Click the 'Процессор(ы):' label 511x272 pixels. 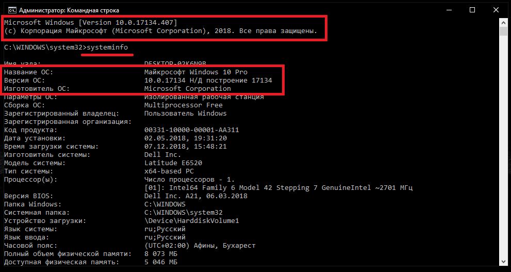30,180
